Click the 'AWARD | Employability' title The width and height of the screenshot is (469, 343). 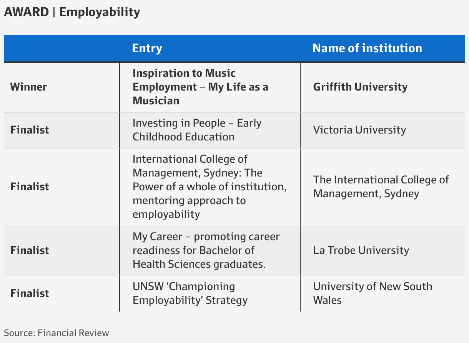72,12
